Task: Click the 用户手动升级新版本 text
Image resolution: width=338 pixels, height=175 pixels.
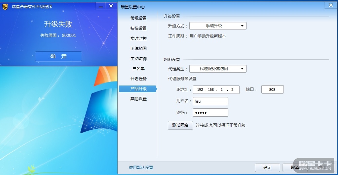Action: pos(208,36)
